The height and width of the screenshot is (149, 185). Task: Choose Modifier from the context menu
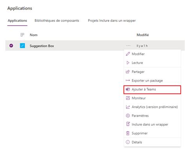[152, 54]
